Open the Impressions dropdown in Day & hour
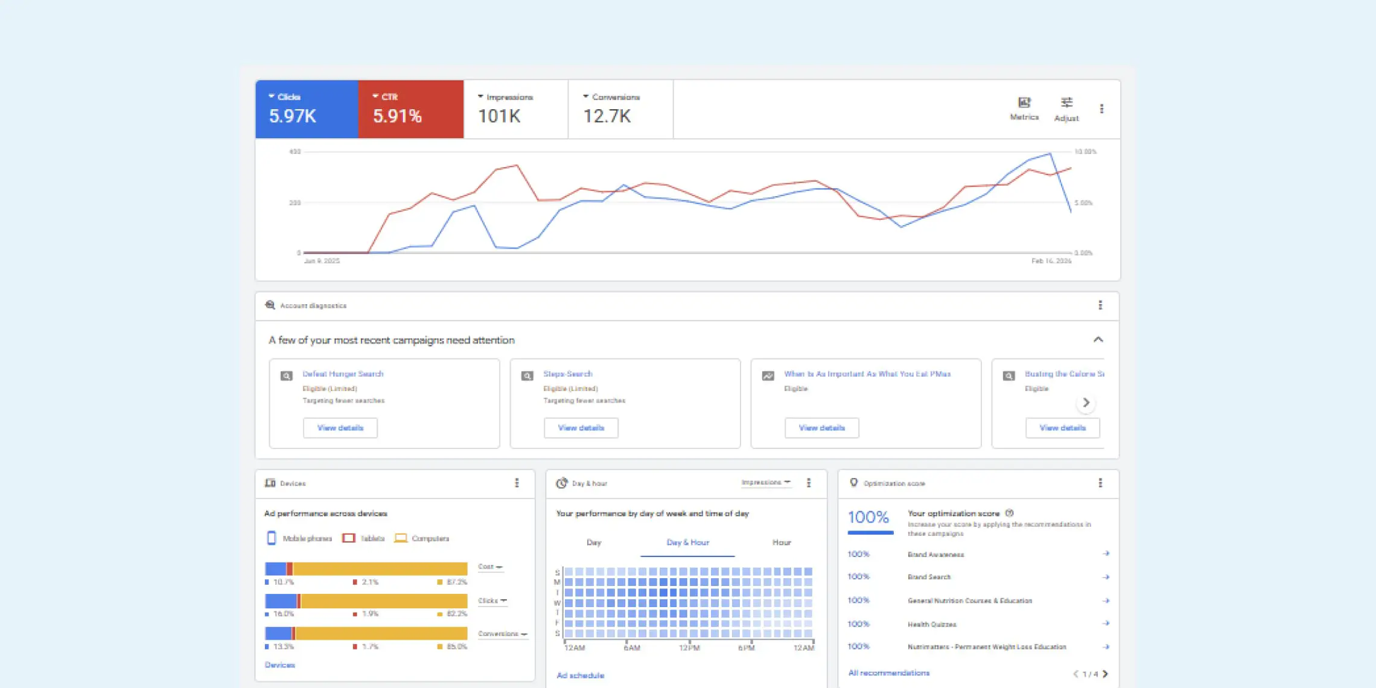The image size is (1376, 688). click(765, 482)
